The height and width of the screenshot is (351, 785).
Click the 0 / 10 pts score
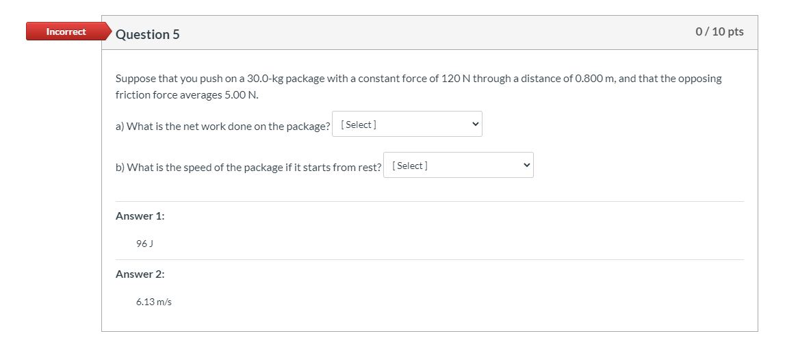click(719, 31)
